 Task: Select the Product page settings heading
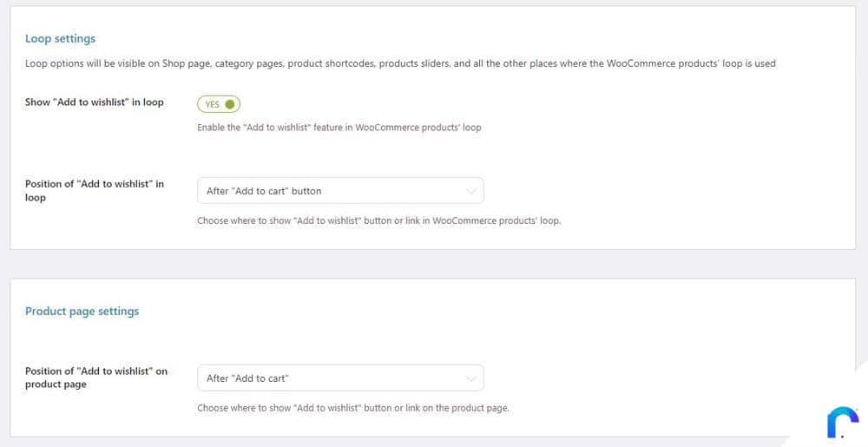pyautogui.click(x=82, y=312)
